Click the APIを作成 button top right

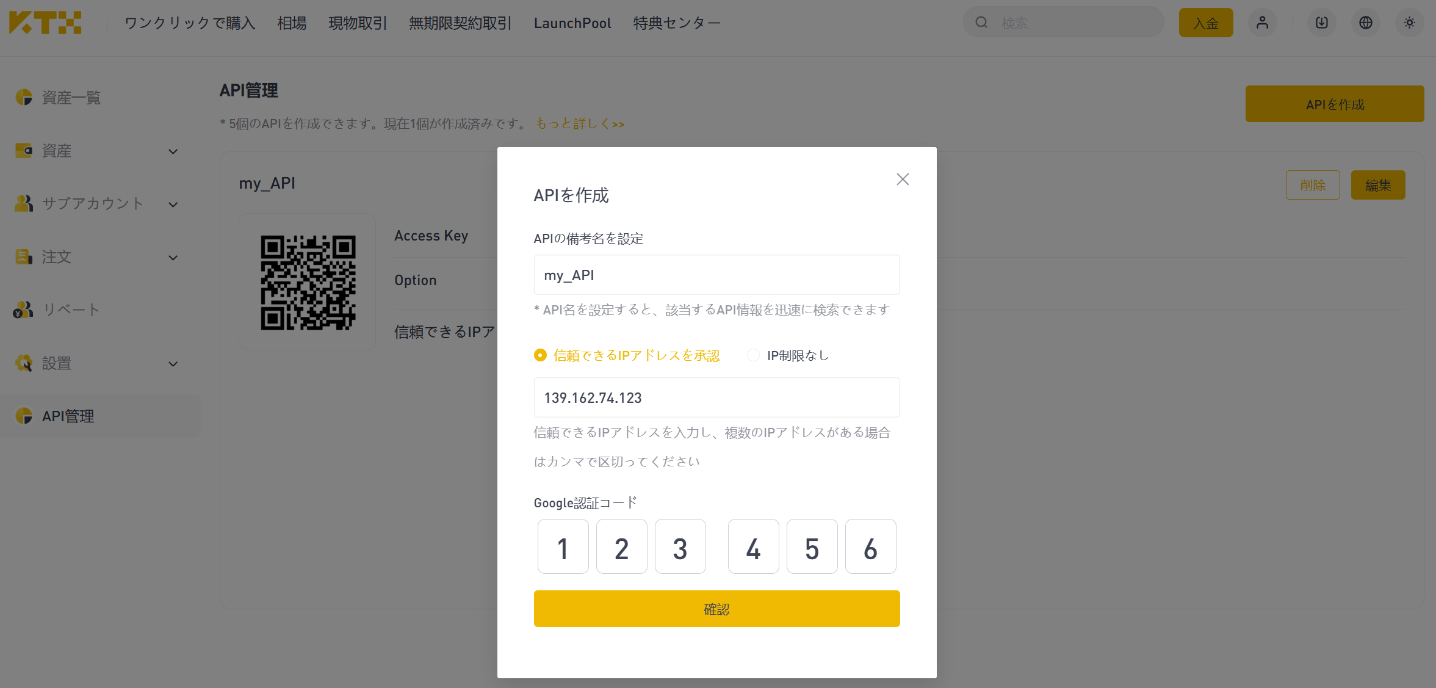pos(1335,104)
